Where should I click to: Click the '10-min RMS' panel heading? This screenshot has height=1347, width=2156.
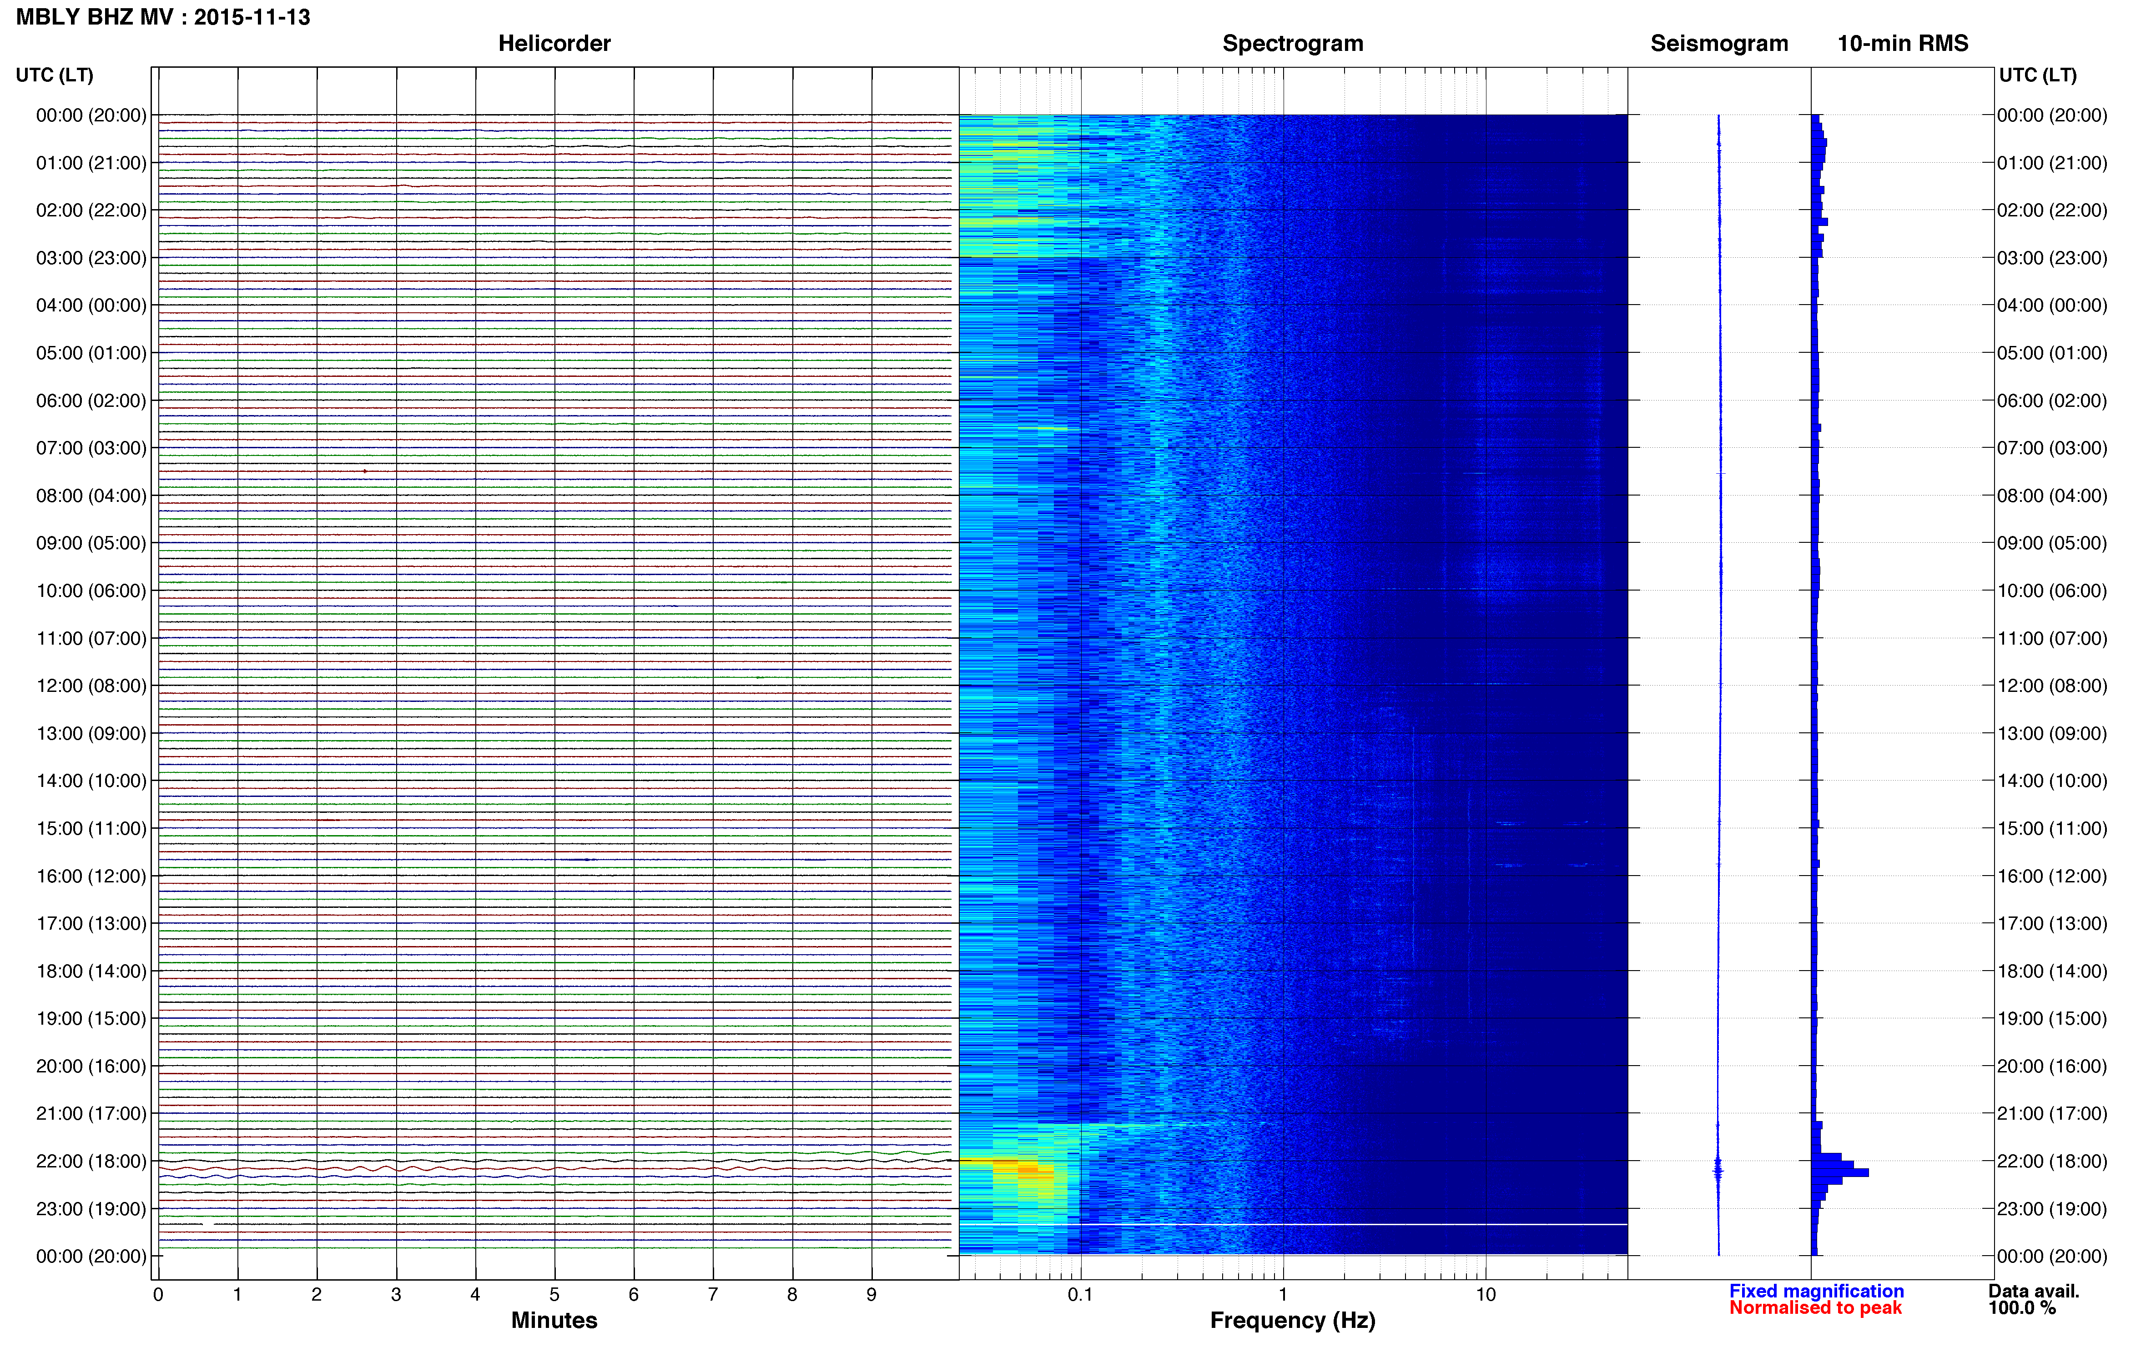(1903, 44)
